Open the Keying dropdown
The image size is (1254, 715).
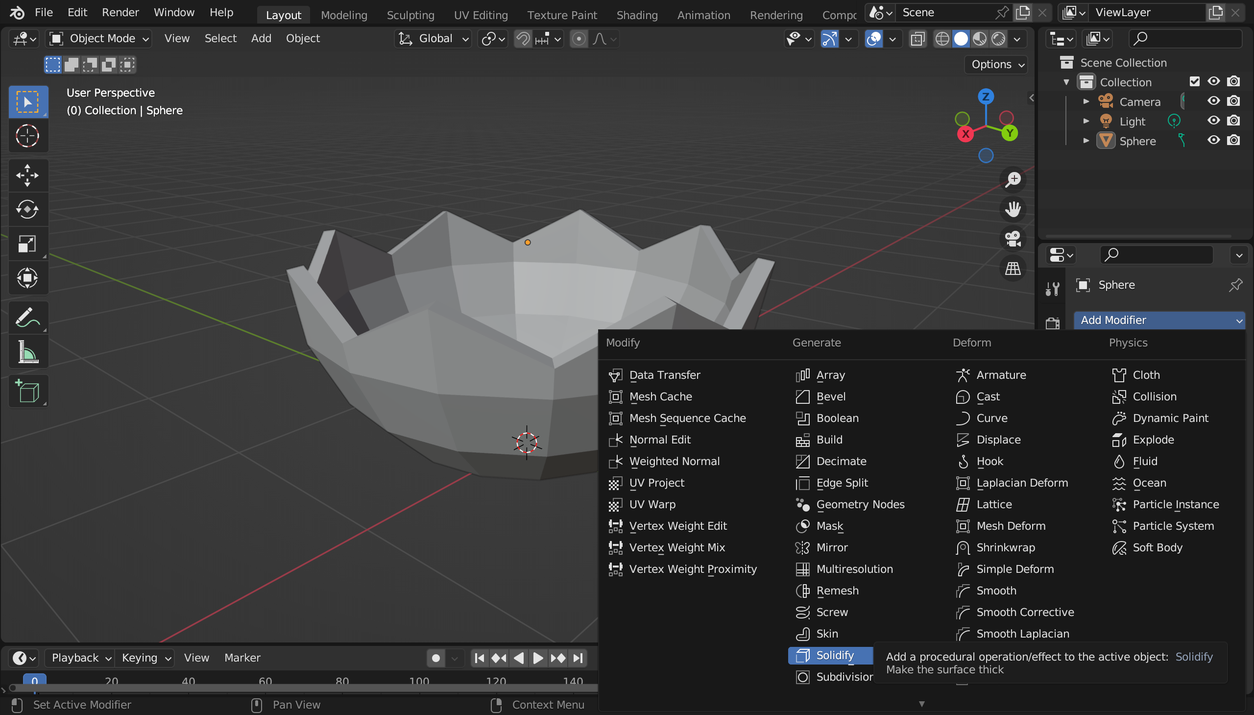pyautogui.click(x=146, y=658)
